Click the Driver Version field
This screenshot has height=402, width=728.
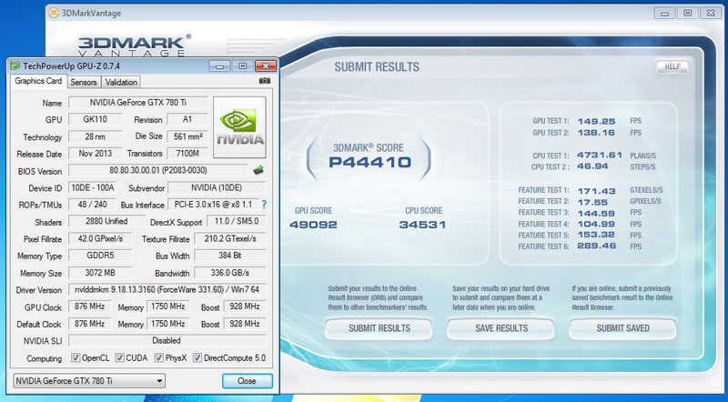[167, 289]
